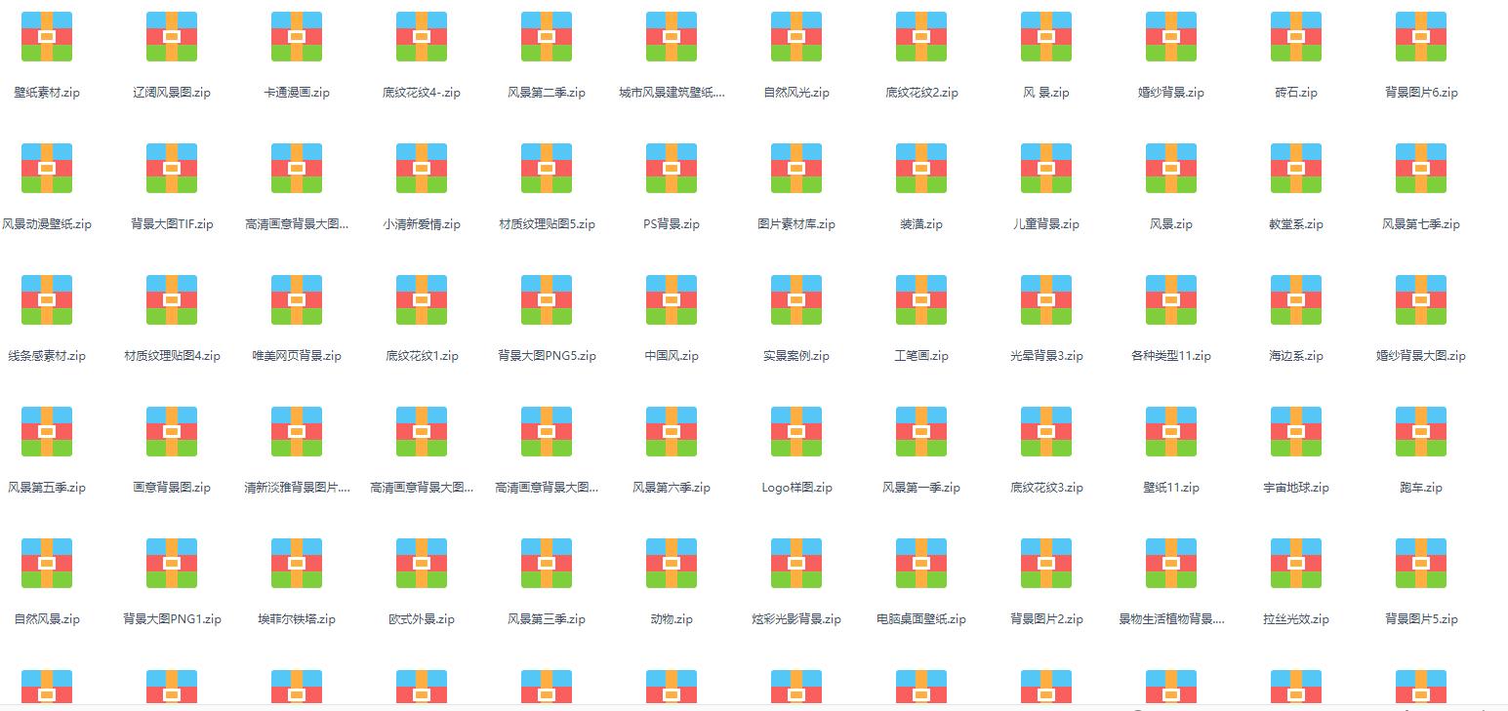Click the PS背景.zip archive icon
Viewport: 1508px width, 711px height.
point(672,169)
